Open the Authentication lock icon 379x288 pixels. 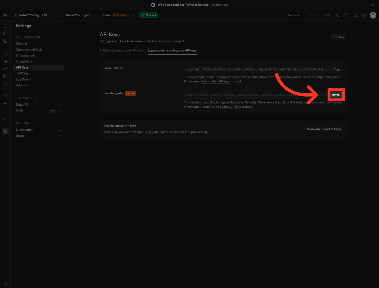tap(5, 61)
